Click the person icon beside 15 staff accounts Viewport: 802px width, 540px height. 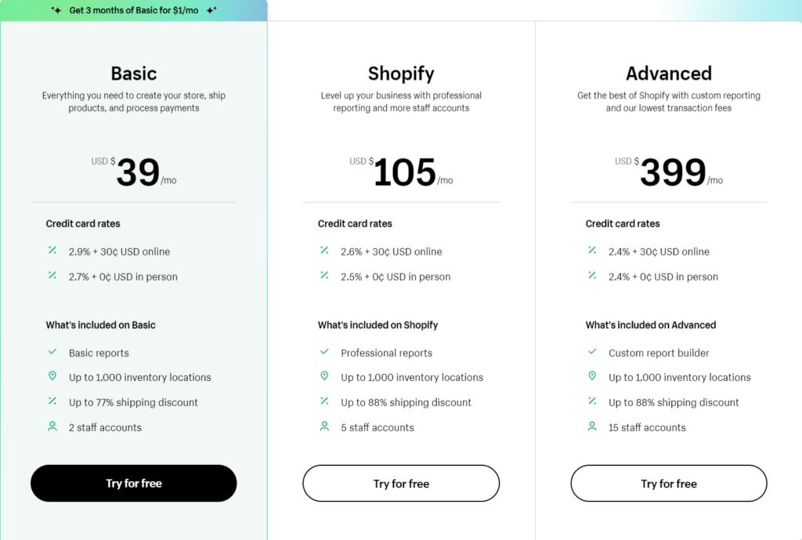(x=592, y=426)
